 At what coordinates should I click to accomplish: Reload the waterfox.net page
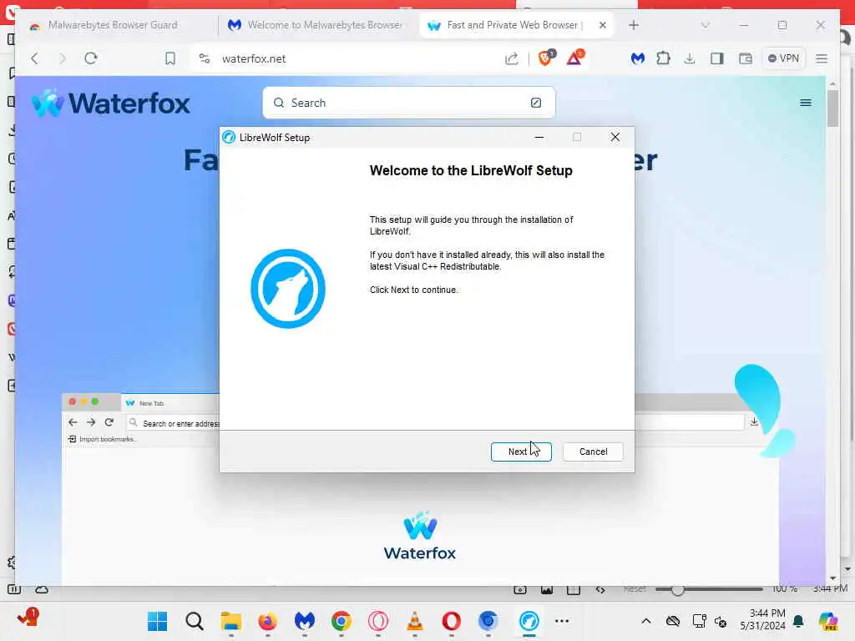click(91, 58)
